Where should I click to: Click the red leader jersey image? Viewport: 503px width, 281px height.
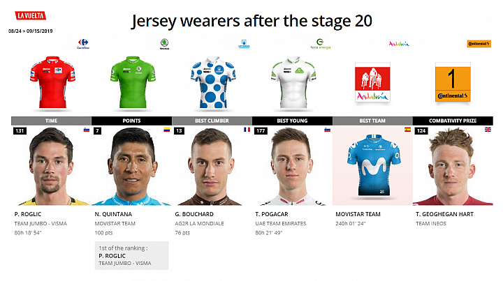[52, 82]
